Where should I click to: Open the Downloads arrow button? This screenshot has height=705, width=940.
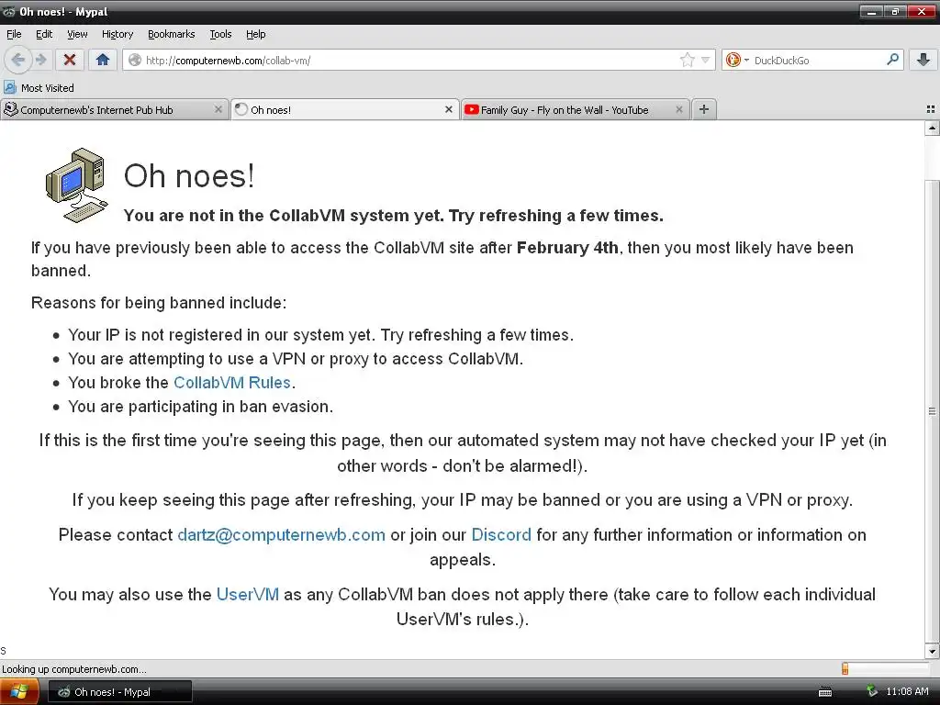click(923, 60)
